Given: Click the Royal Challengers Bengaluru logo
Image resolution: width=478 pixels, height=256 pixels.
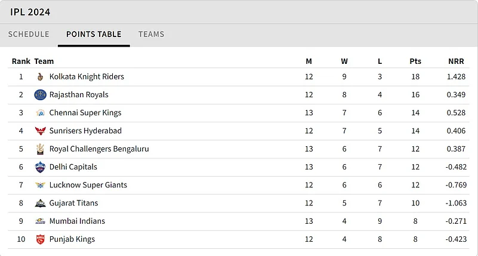Looking at the screenshot, I should (x=40, y=149).
